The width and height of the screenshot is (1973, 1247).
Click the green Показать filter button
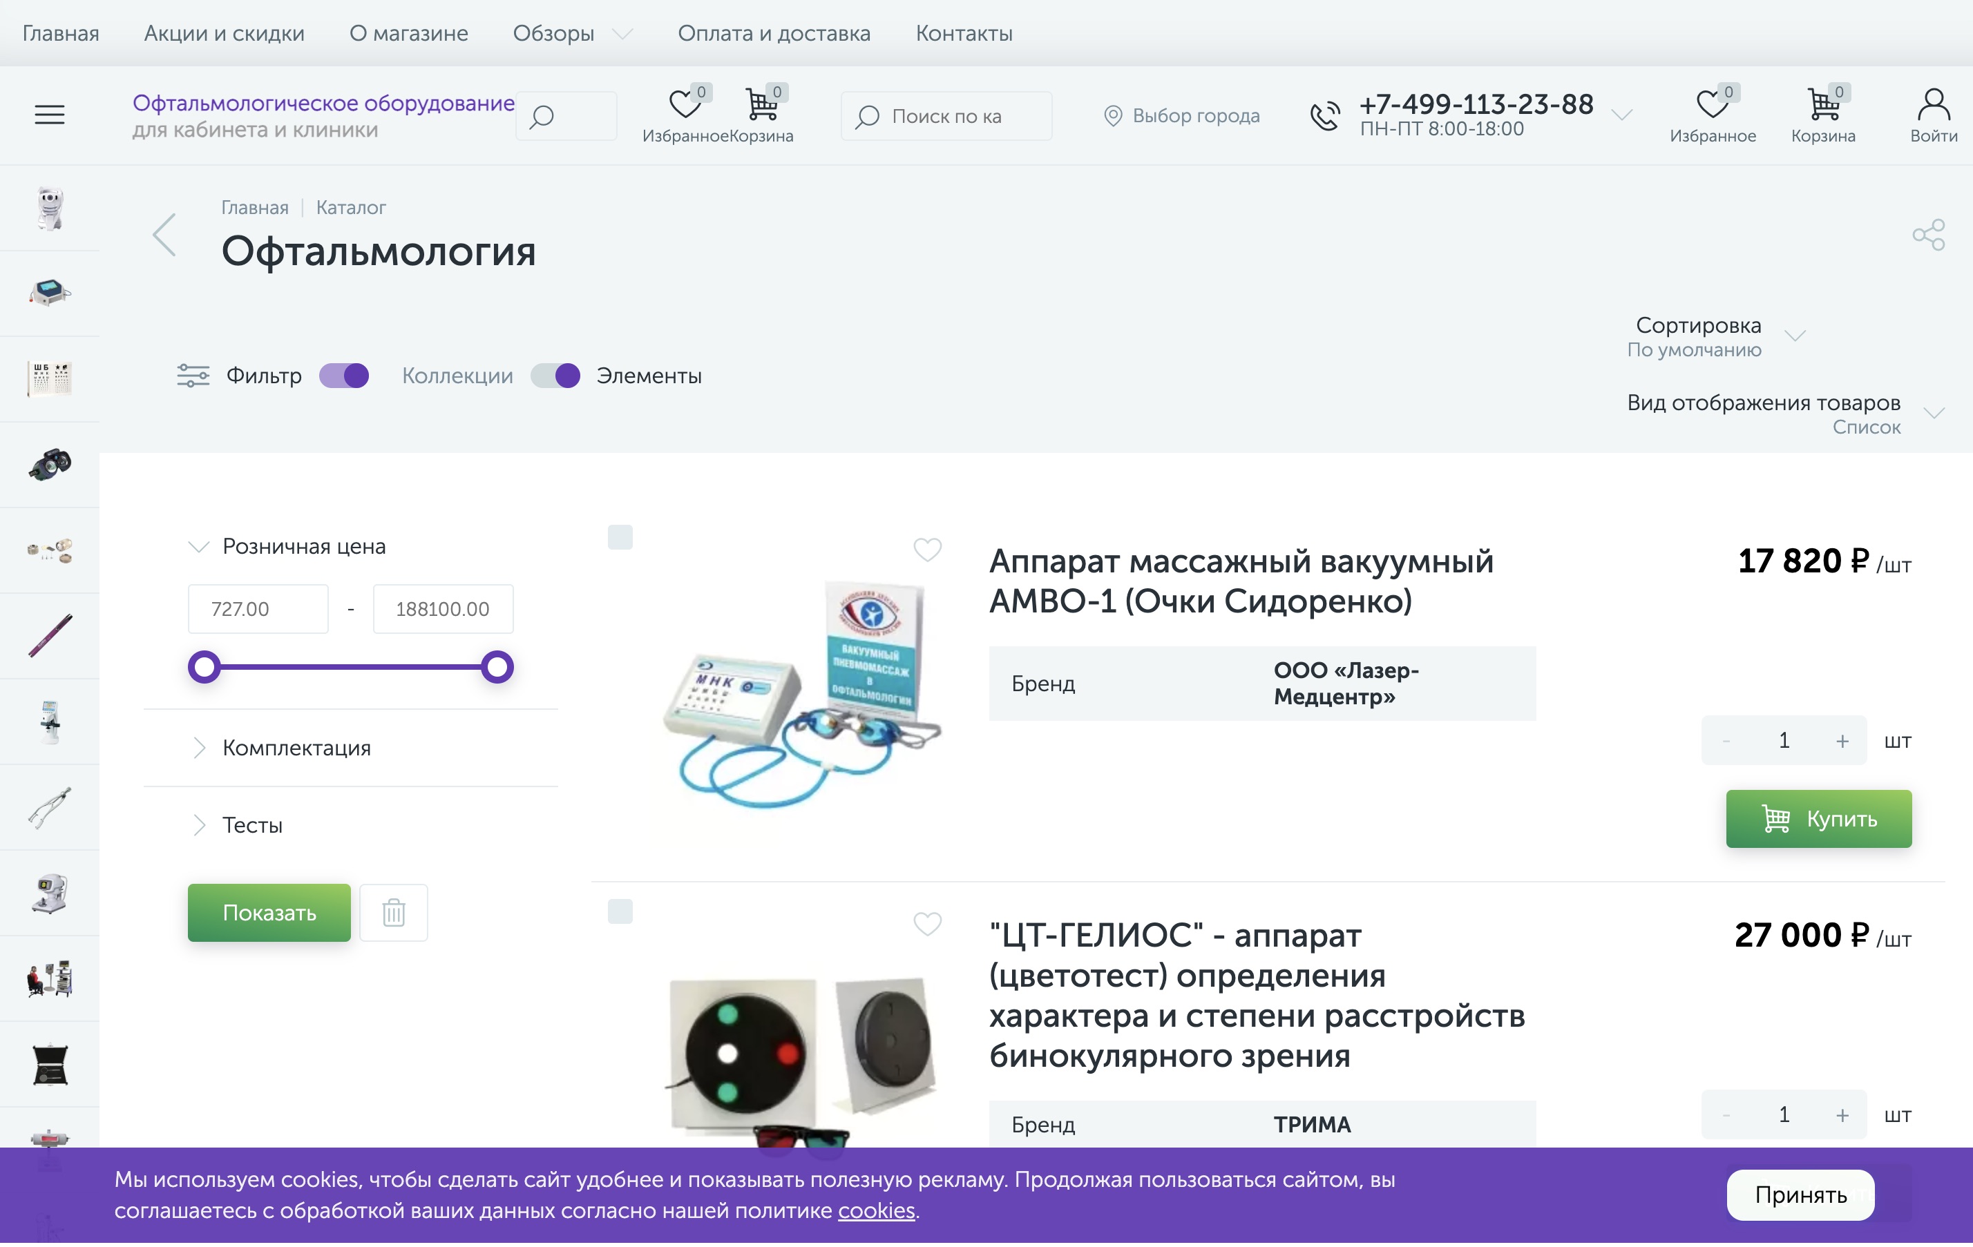tap(269, 913)
